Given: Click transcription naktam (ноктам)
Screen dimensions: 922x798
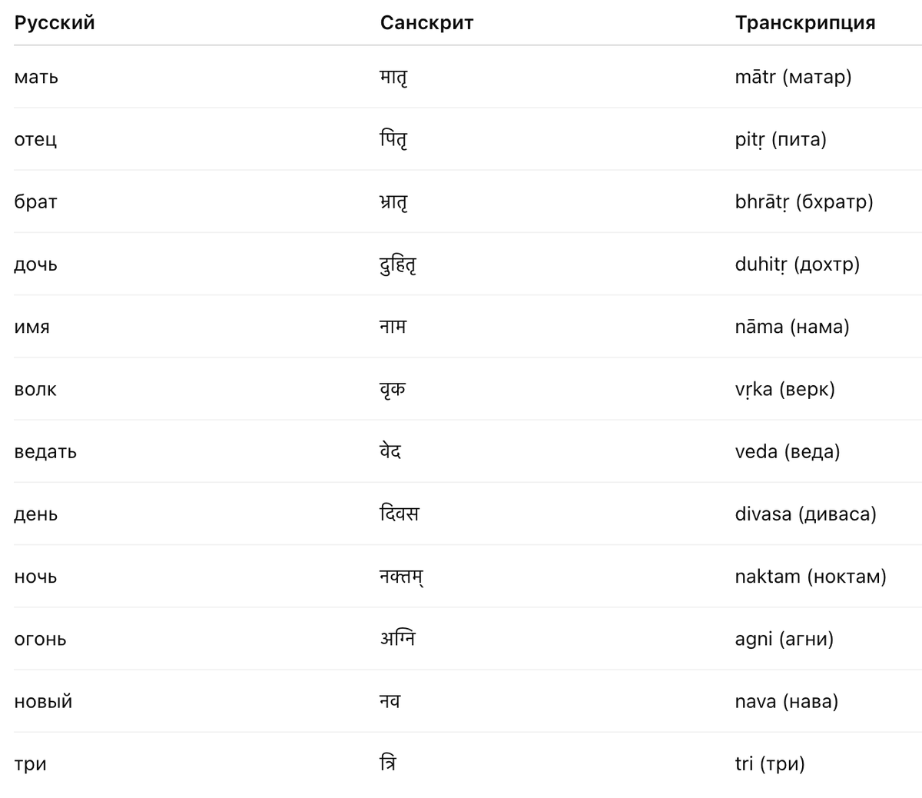Looking at the screenshot, I should [x=811, y=577].
